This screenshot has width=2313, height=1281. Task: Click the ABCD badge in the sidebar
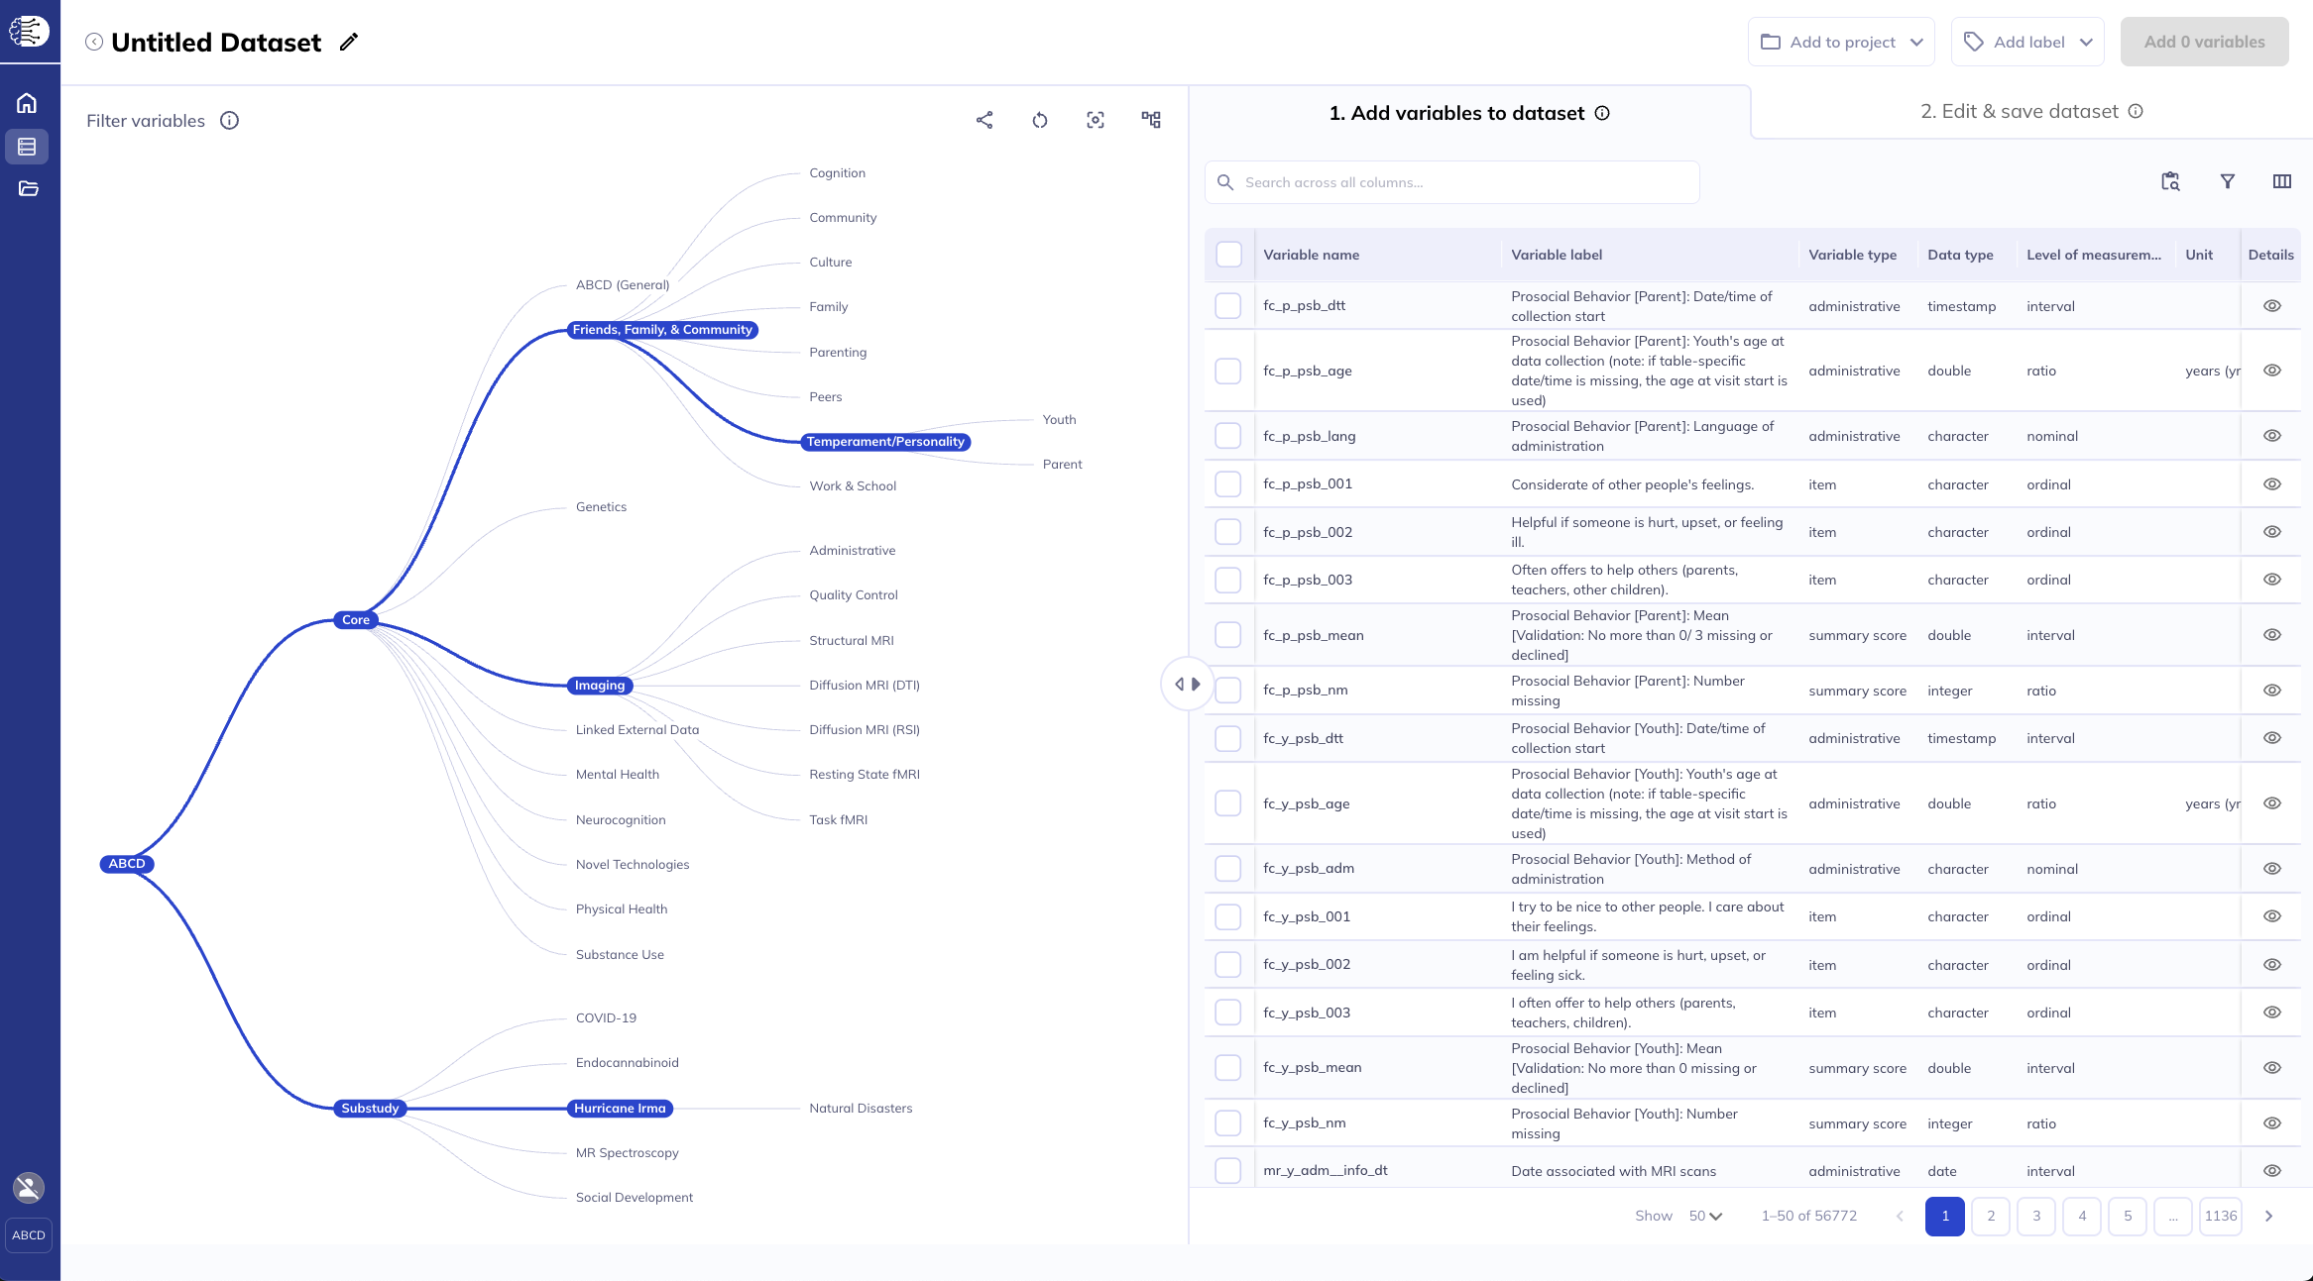(x=29, y=1235)
